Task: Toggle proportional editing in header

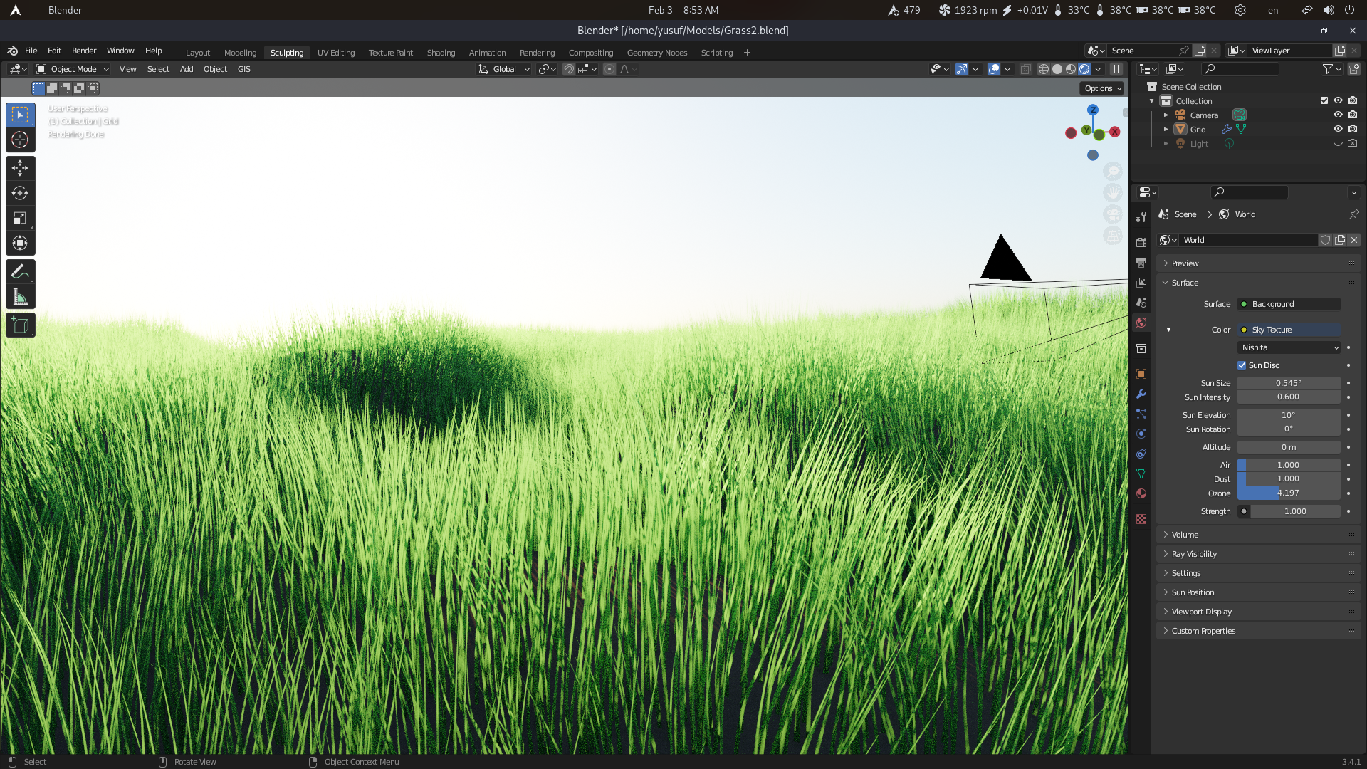Action: (609, 69)
